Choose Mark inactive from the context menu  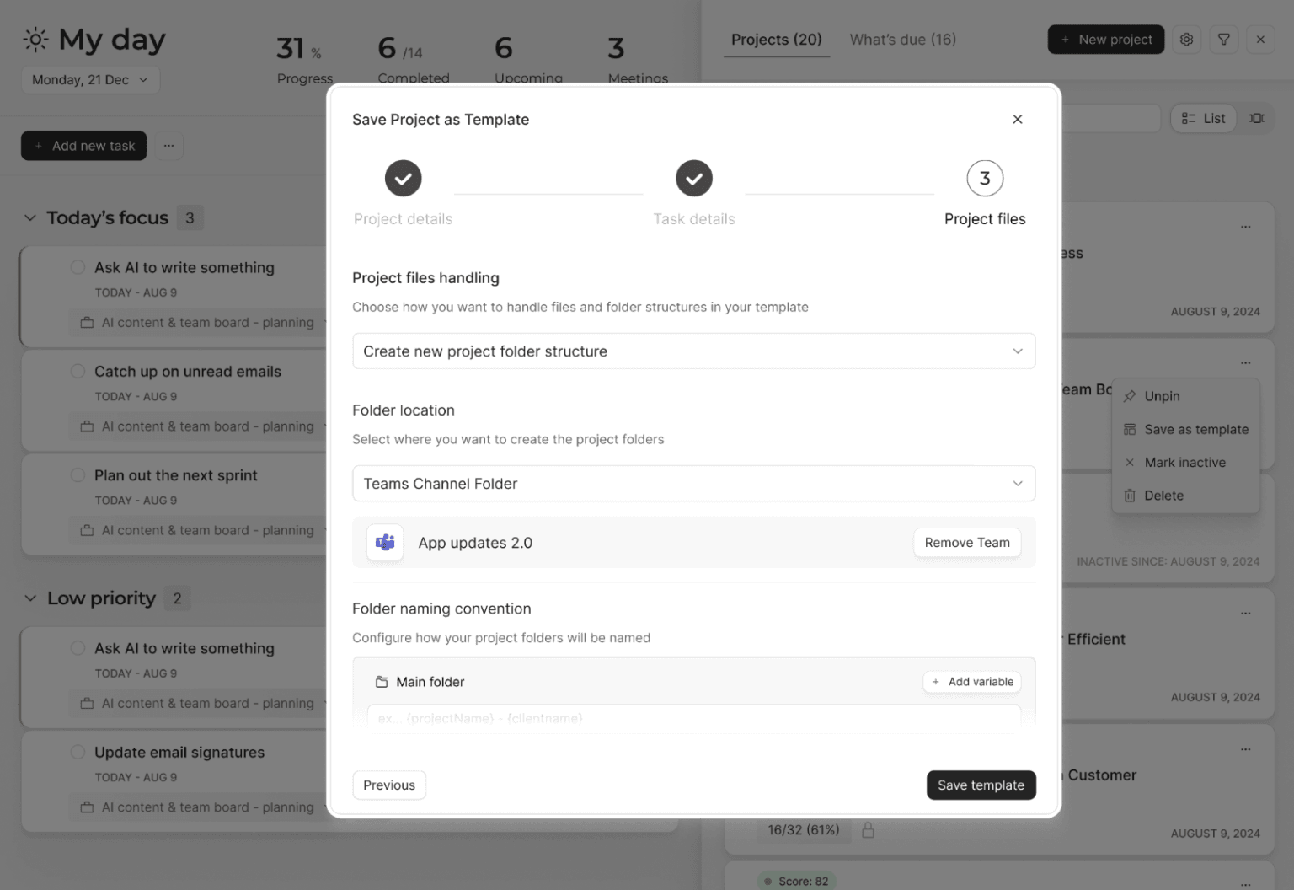click(x=1184, y=462)
